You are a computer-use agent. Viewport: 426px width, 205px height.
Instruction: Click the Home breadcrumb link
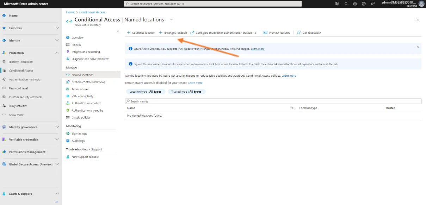(70, 12)
